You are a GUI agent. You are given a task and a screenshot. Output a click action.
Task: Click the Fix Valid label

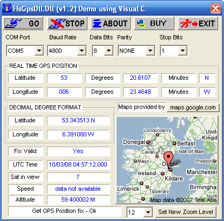[x=25, y=151]
